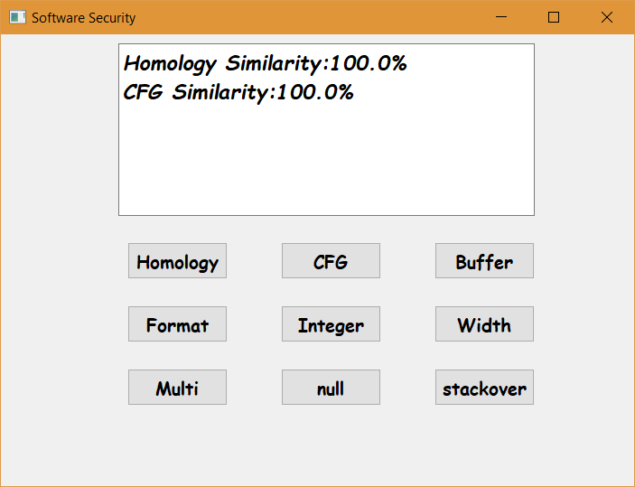Screen dimensions: 635x487
Task: Click blank window area below the Multi button
Action: click(177, 442)
